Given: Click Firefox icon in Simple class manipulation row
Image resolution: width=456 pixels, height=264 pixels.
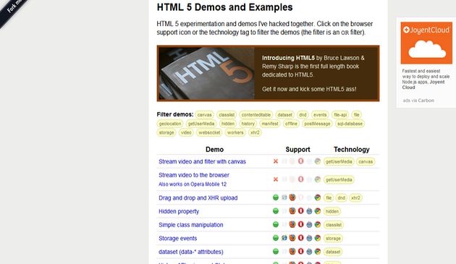Looking at the screenshot, I should point(292,224).
